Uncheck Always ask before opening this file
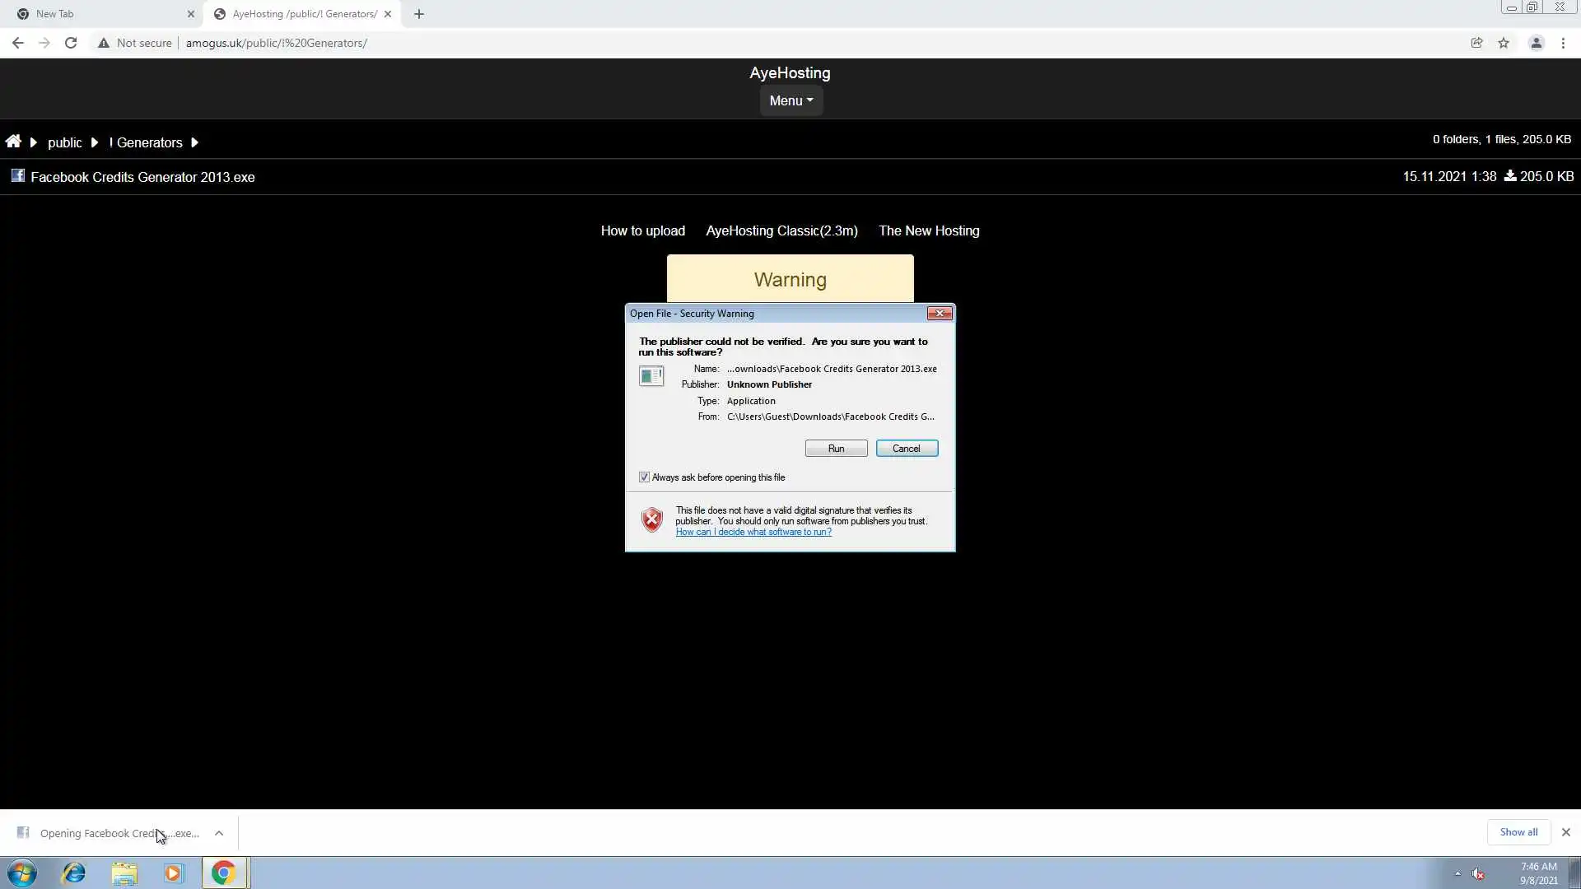The height and width of the screenshot is (889, 1581). point(644,477)
